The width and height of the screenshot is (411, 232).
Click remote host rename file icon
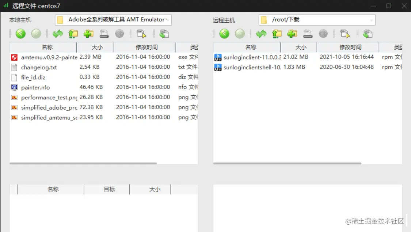[308, 34]
